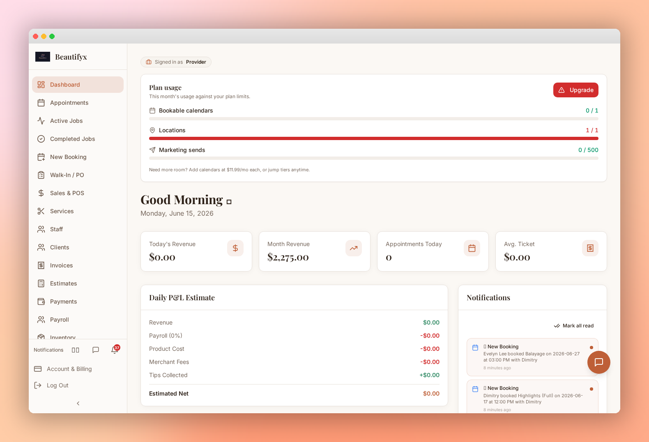Click the Marketing sends usage bar
The width and height of the screenshot is (649, 442).
[374, 158]
